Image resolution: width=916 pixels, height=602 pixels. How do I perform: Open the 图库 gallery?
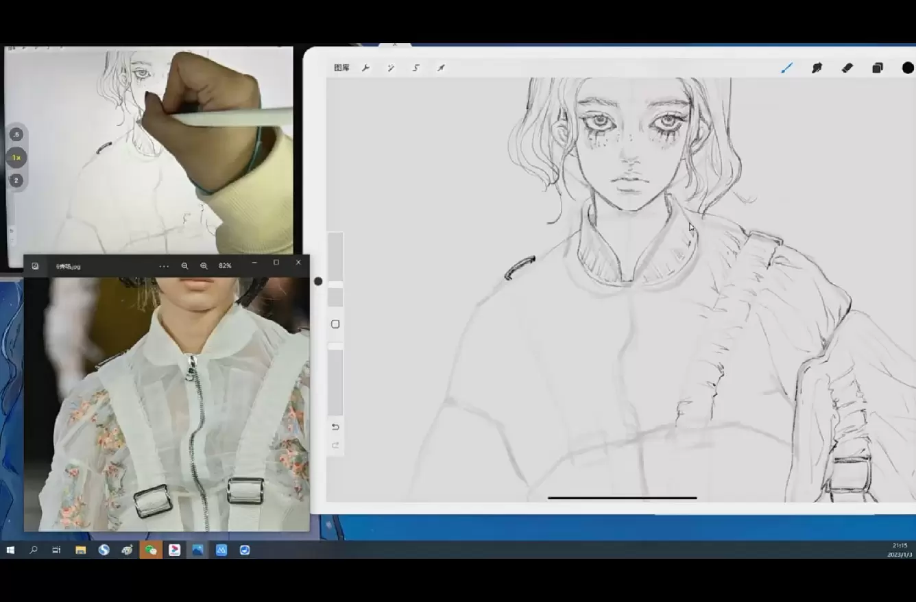coord(341,68)
